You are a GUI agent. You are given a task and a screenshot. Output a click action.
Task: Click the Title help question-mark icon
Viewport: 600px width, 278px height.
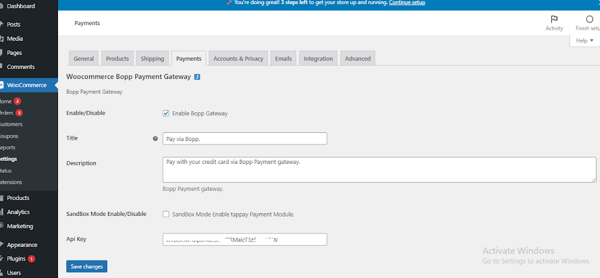tap(155, 139)
